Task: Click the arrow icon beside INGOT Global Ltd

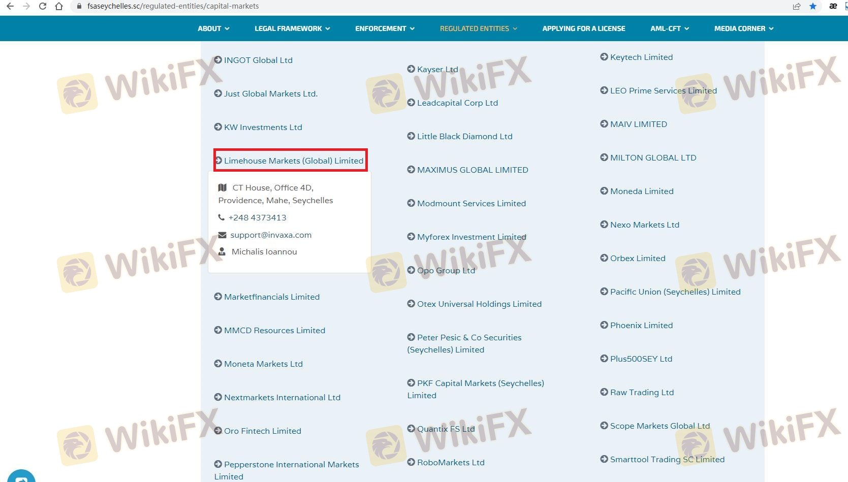Action: [218, 60]
